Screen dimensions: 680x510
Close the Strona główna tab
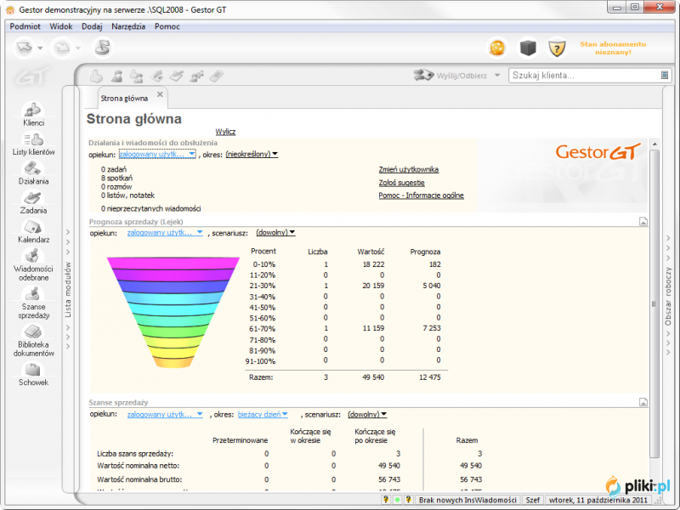[x=160, y=94]
